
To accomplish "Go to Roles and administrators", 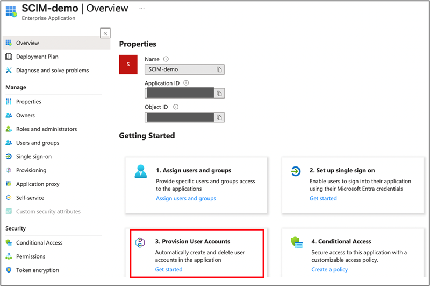I will tap(46, 129).
